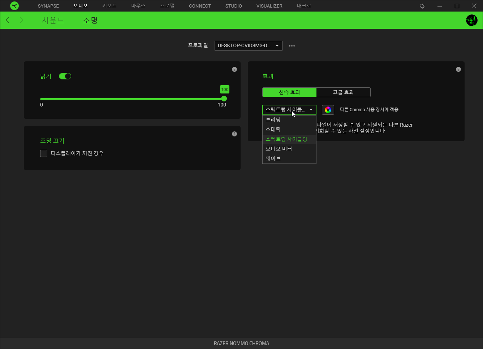Open the settings gear icon
The width and height of the screenshot is (483, 349).
[x=422, y=6]
